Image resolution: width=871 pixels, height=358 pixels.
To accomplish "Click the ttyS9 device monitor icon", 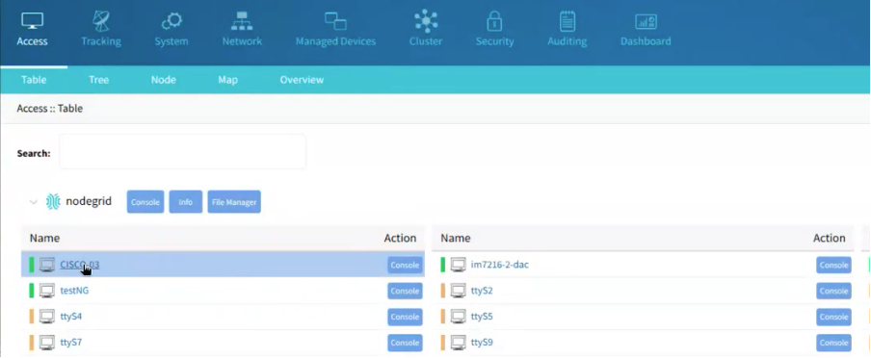I will pyautogui.click(x=459, y=343).
